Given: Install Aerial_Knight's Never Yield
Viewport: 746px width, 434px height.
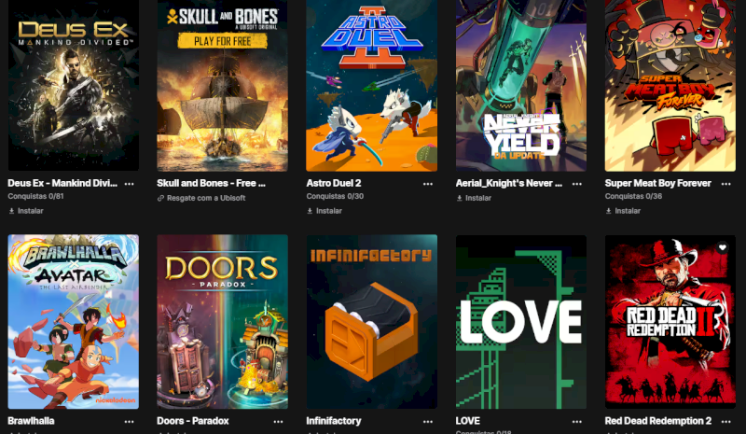Looking at the screenshot, I should pos(474,198).
